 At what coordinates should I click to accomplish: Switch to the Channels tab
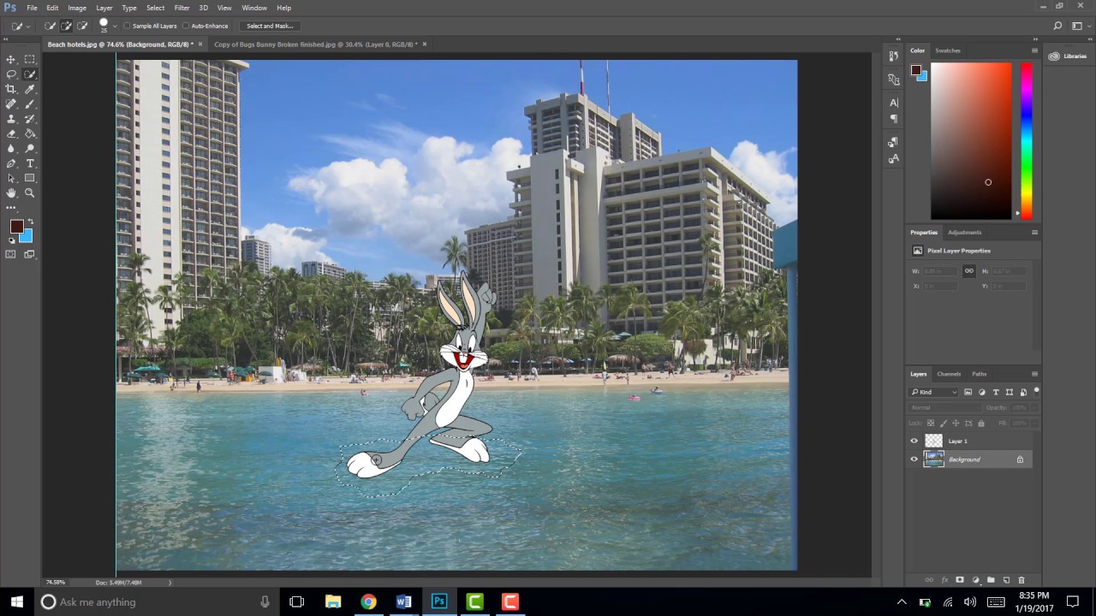(949, 374)
